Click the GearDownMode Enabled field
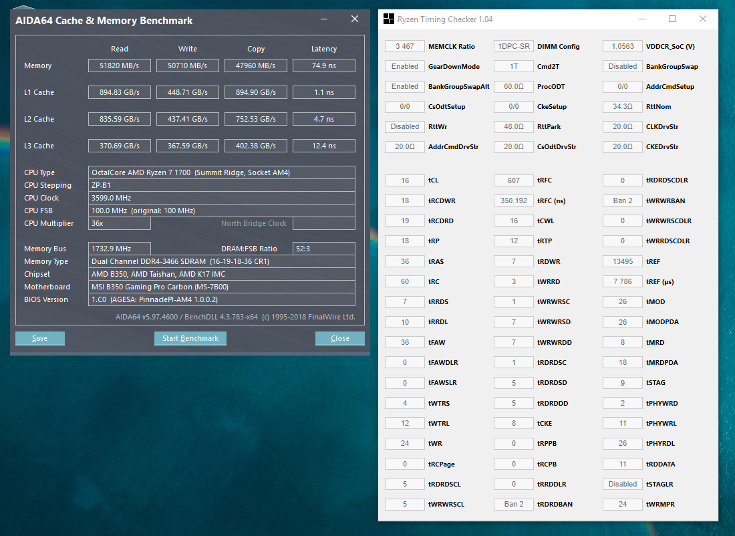735x536 pixels. tap(404, 67)
